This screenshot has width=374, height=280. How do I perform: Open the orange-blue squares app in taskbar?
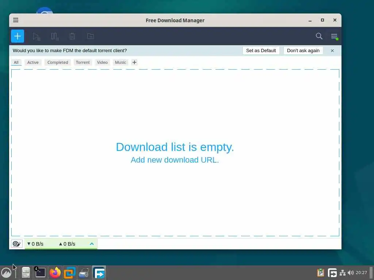coord(70,273)
